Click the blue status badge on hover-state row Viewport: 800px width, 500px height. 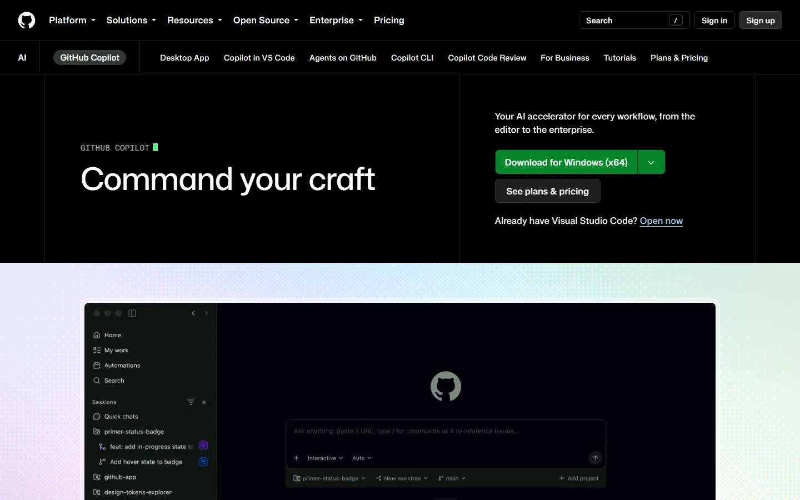pyautogui.click(x=203, y=462)
